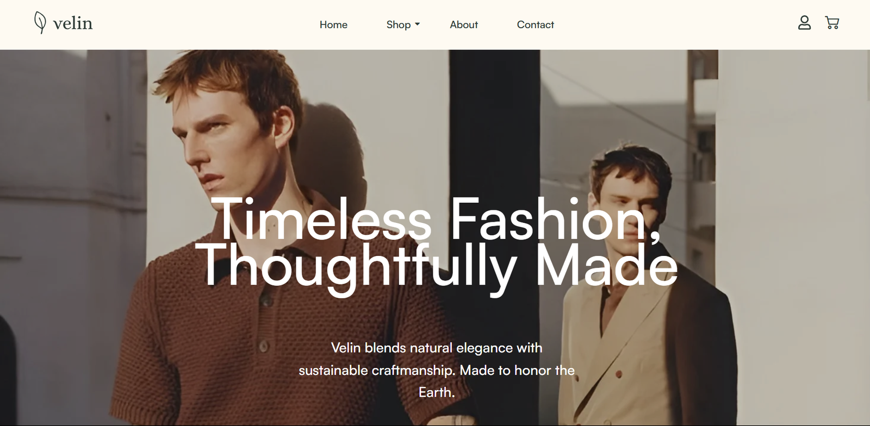The height and width of the screenshot is (426, 870).
Task: Go to the Home page link
Action: 333,24
